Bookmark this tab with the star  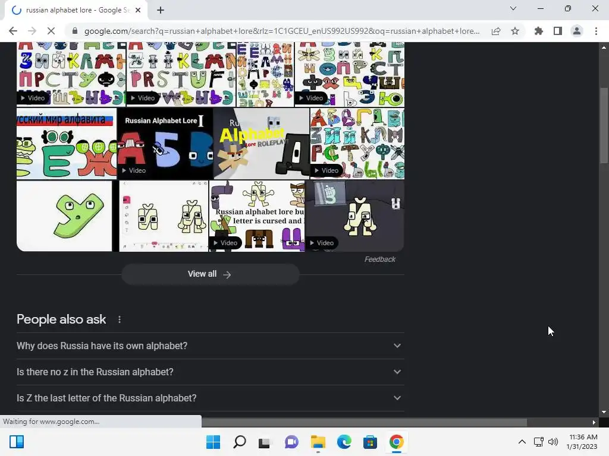[515, 31]
